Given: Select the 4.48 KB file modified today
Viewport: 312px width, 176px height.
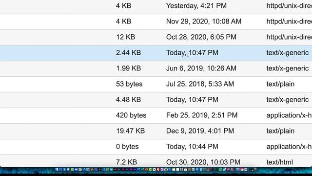Looking at the screenshot, I should coord(156,100).
